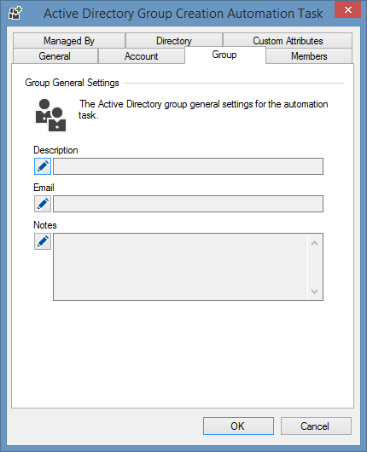Viewport: 367px width, 452px height.
Task: Select the Group tab
Action: click(x=224, y=55)
